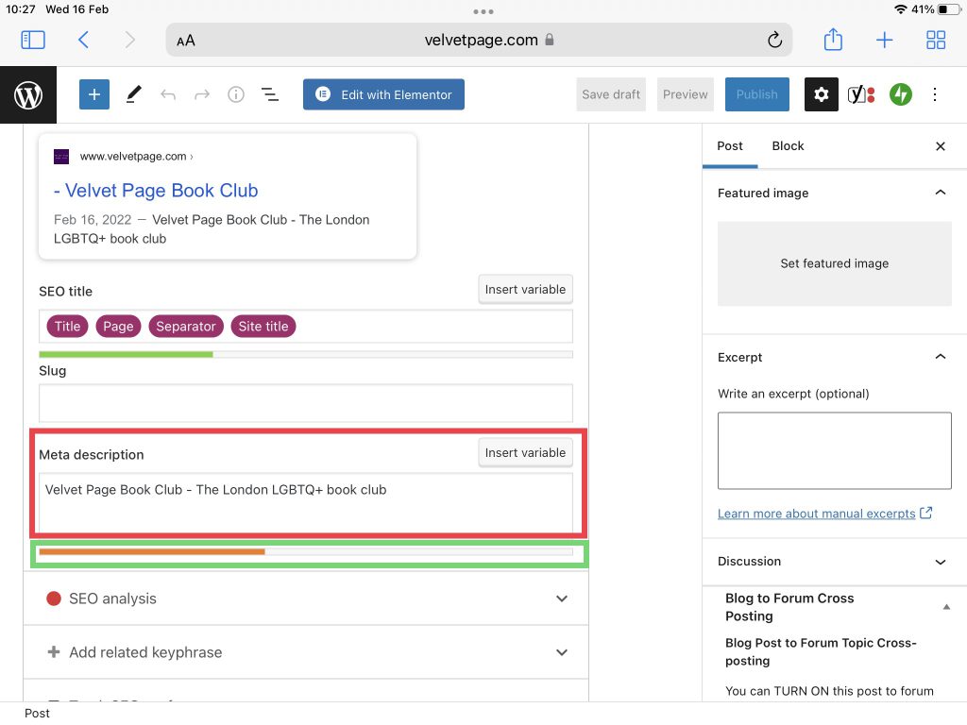The height and width of the screenshot is (725, 967).
Task: Close the settings sidebar with X
Action: coord(940,146)
